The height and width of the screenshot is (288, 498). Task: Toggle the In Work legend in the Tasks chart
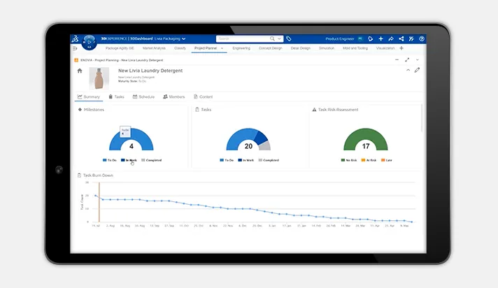[246, 160]
